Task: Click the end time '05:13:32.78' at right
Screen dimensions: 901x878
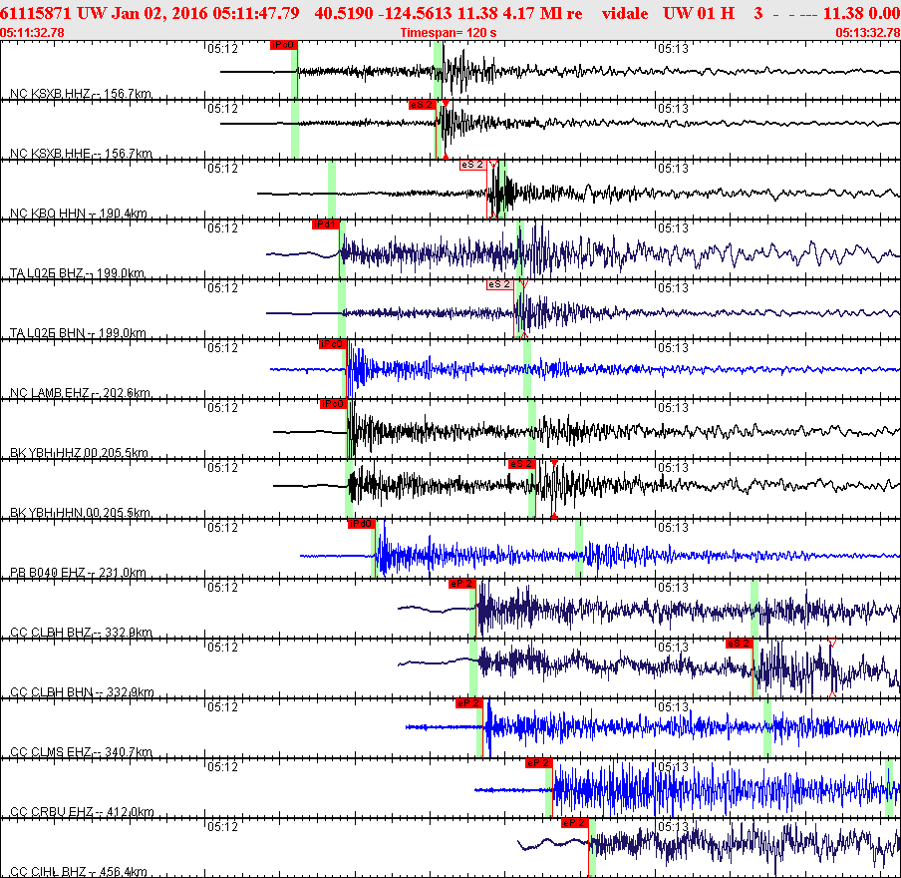Action: (x=868, y=33)
